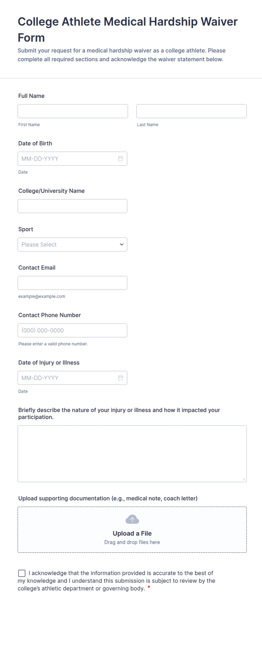The height and width of the screenshot is (650, 262).
Task: Click the Full Name field label
Action: [x=31, y=96]
